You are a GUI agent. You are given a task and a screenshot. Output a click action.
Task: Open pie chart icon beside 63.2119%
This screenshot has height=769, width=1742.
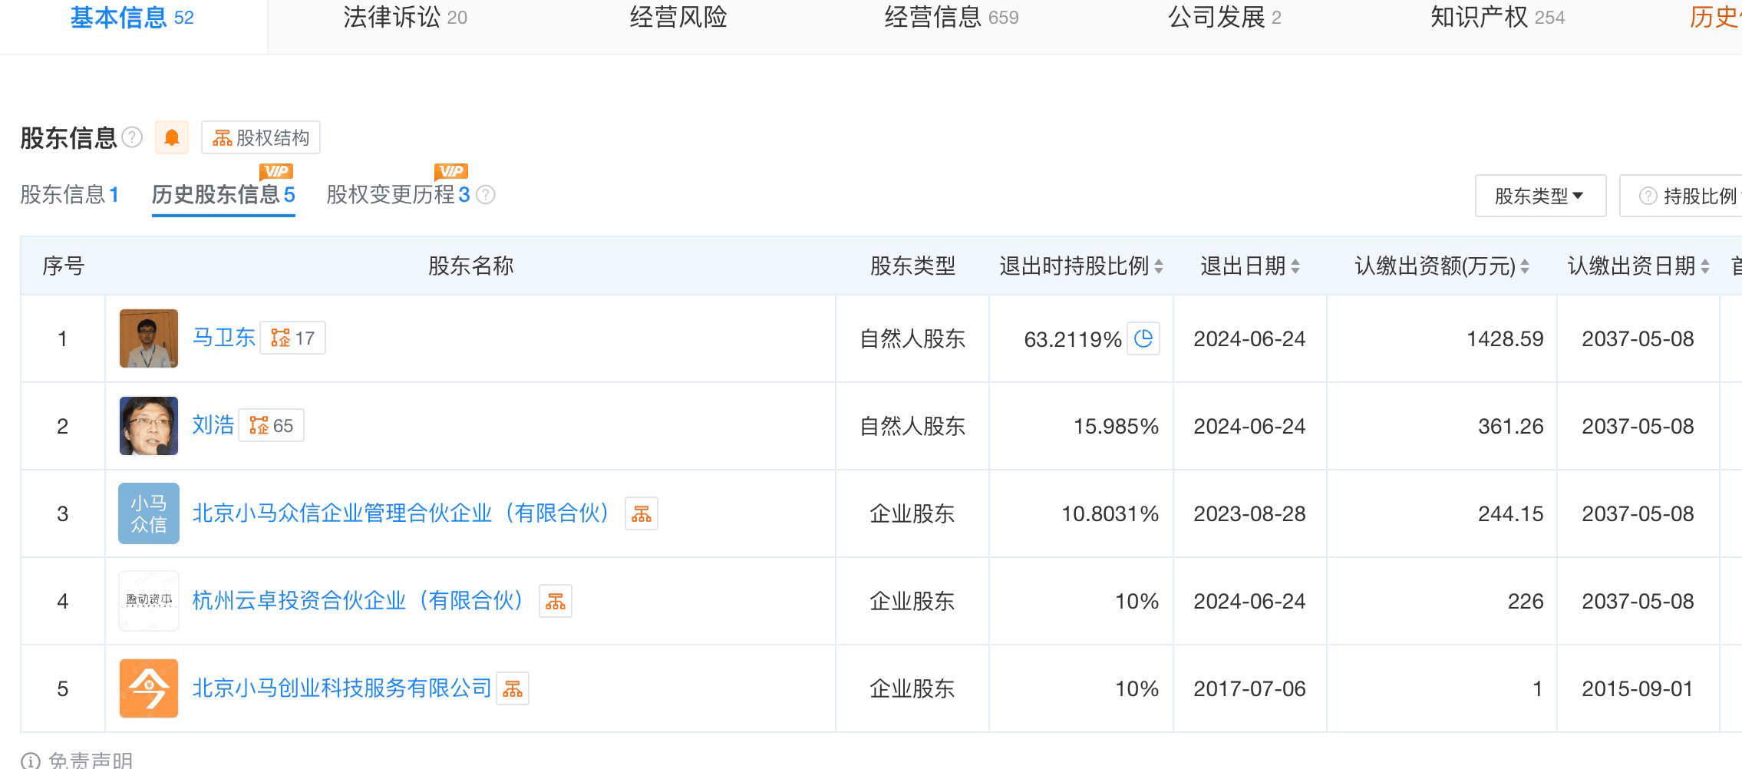[1143, 338]
